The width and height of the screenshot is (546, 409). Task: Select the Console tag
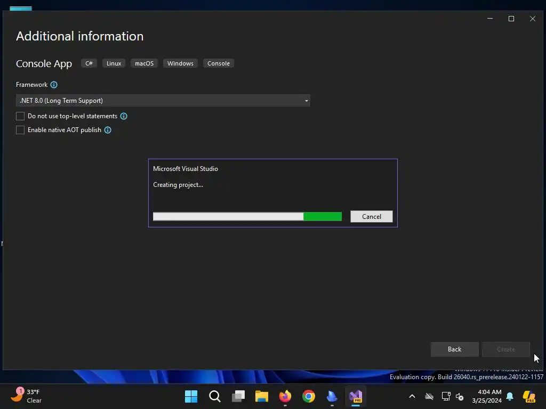pyautogui.click(x=219, y=63)
